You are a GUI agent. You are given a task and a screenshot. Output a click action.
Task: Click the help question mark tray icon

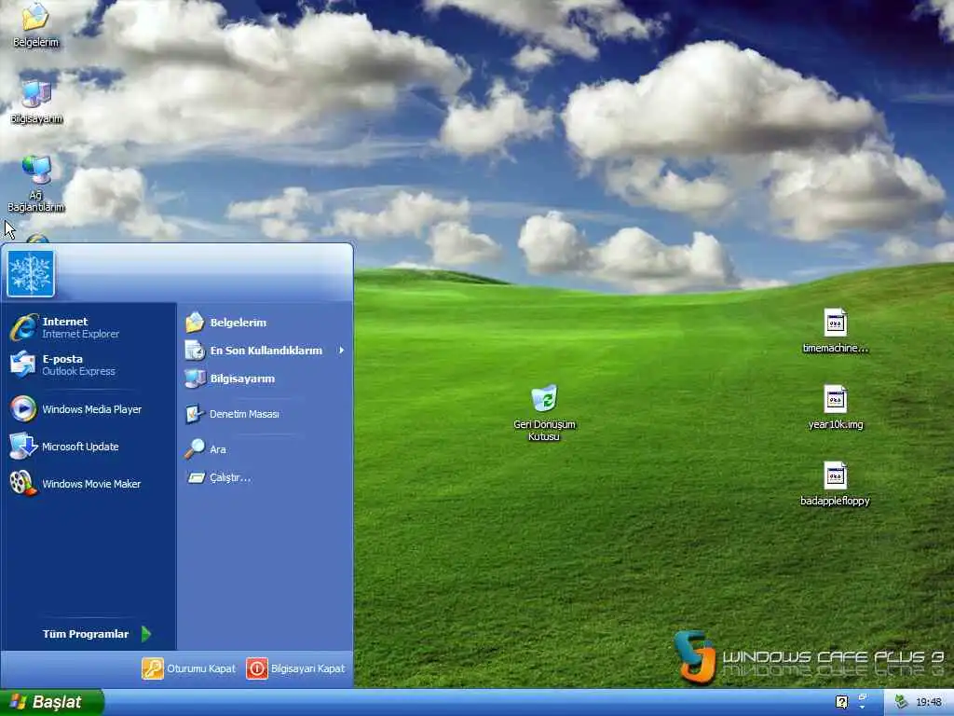[841, 702]
